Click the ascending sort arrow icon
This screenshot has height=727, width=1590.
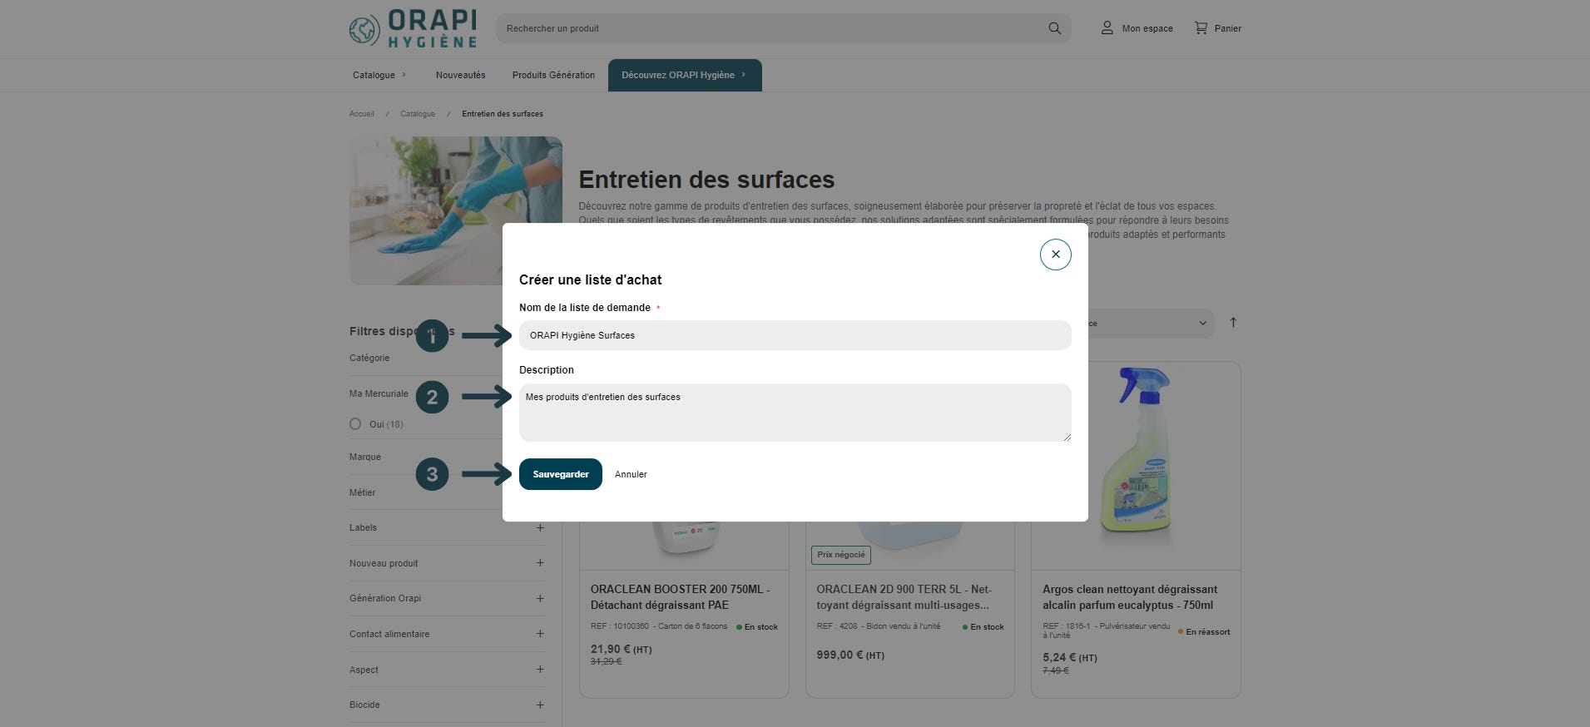click(1233, 323)
